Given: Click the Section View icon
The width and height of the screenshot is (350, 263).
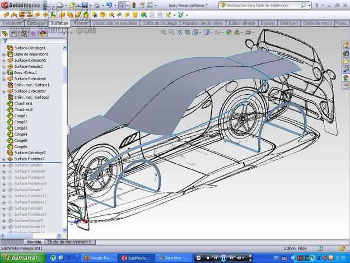Looking at the screenshot, I should 187,33.
